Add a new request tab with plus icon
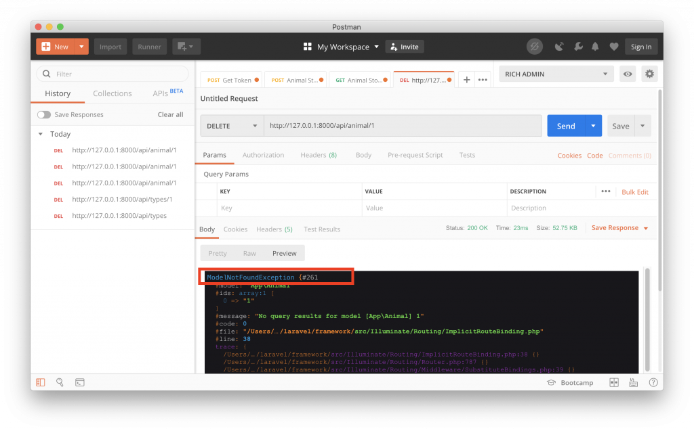The height and width of the screenshot is (431, 694). click(x=466, y=80)
